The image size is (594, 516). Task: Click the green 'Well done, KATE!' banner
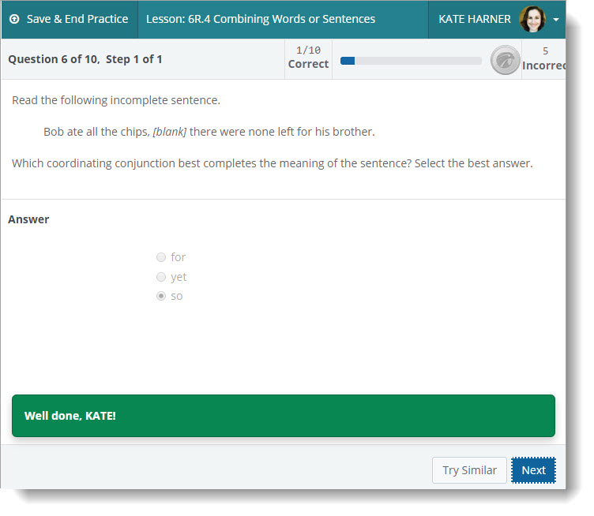[283, 416]
